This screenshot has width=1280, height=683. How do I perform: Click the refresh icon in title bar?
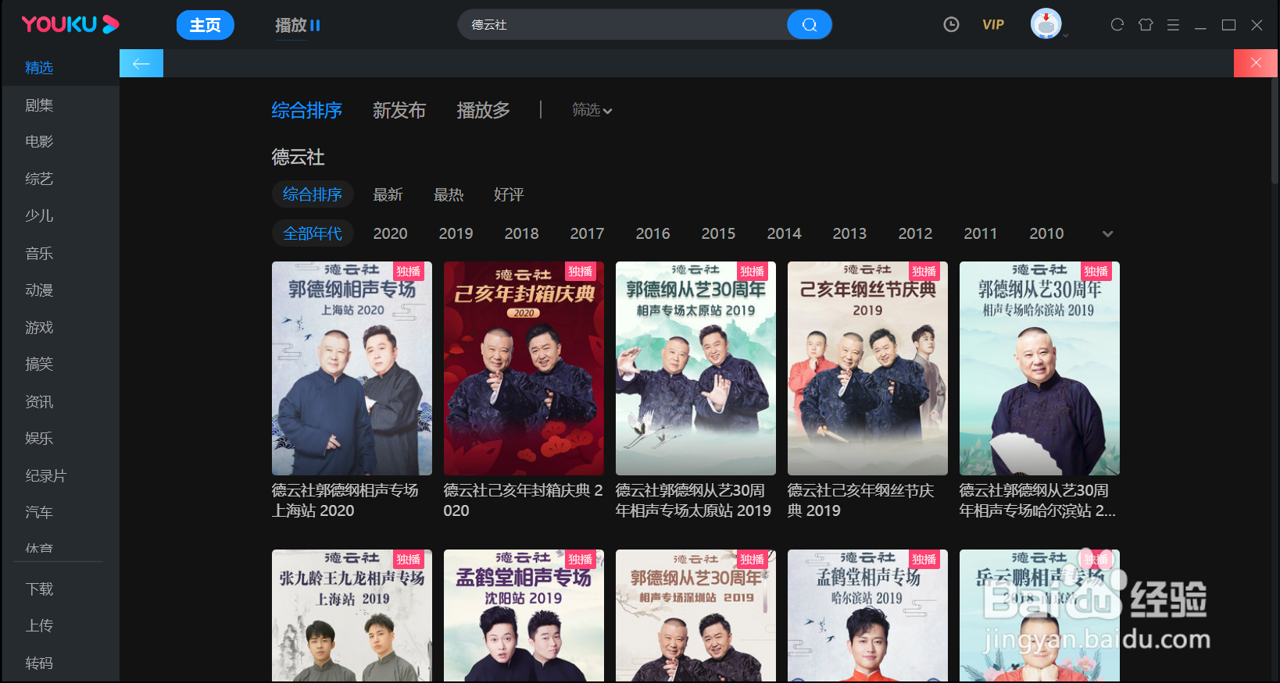[1117, 25]
